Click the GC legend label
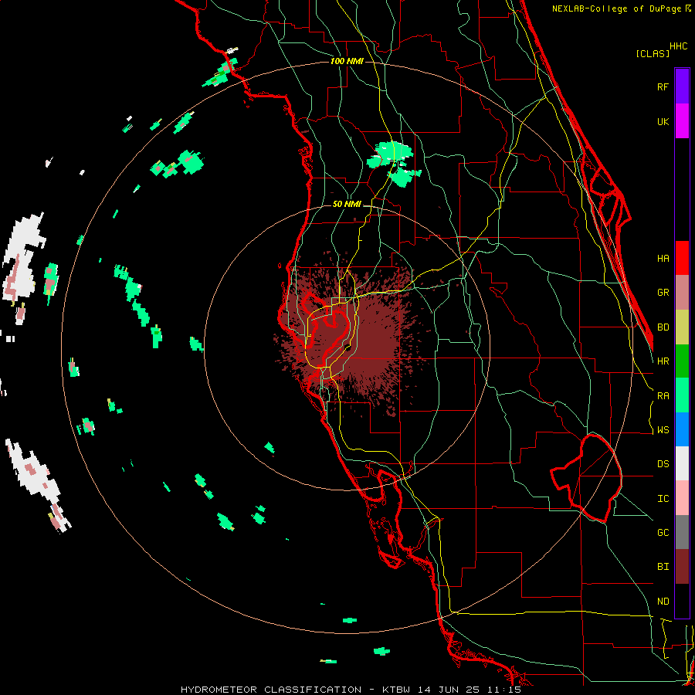 point(663,532)
